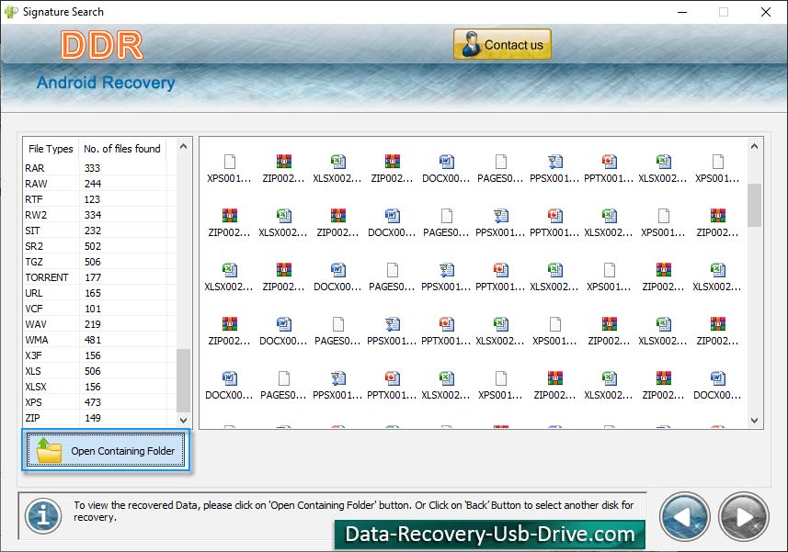788x552 pixels.
Task: Select PAGES0... file in top row
Action: pos(500,169)
